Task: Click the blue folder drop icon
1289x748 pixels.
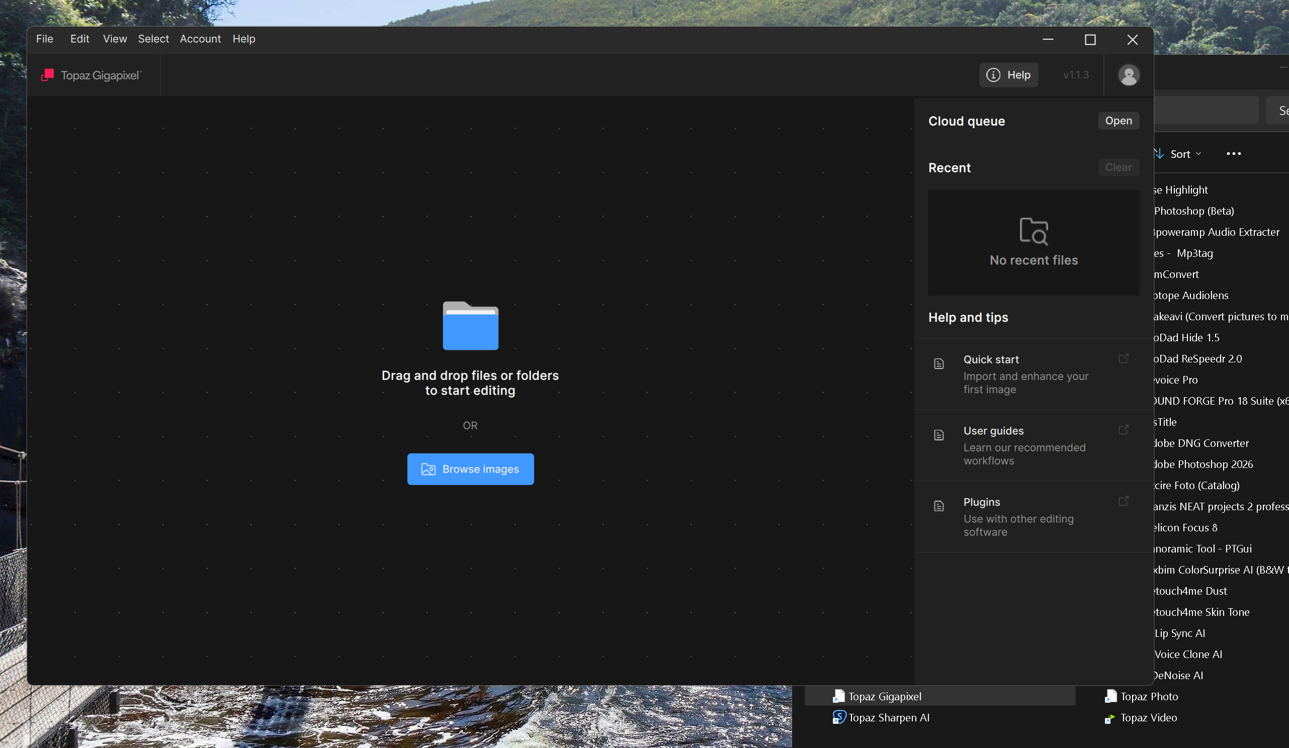Action: pos(470,326)
